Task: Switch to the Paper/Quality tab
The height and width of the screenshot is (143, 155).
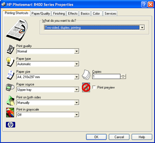Action: click(x=41, y=13)
